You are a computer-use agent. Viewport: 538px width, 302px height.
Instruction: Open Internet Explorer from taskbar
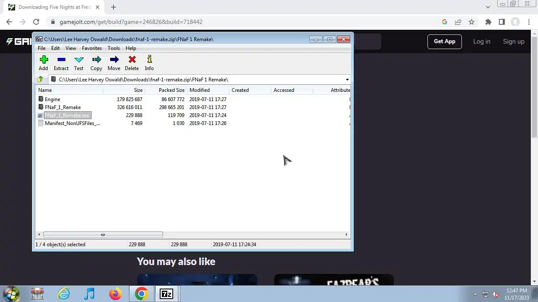[x=63, y=294]
